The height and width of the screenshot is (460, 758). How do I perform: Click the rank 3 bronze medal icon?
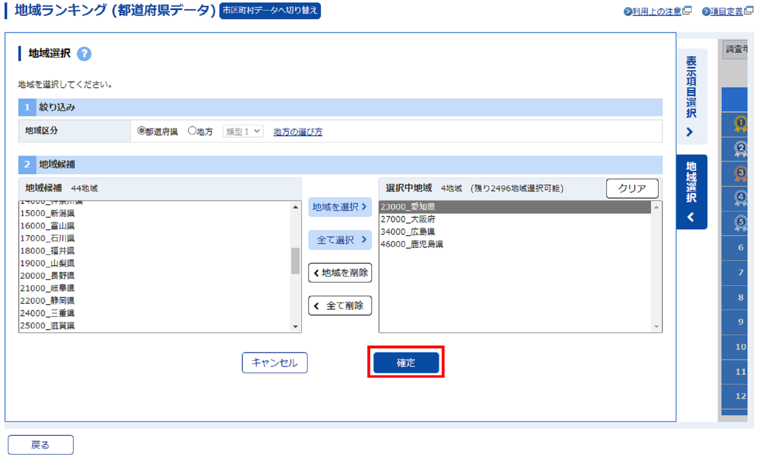pos(740,173)
